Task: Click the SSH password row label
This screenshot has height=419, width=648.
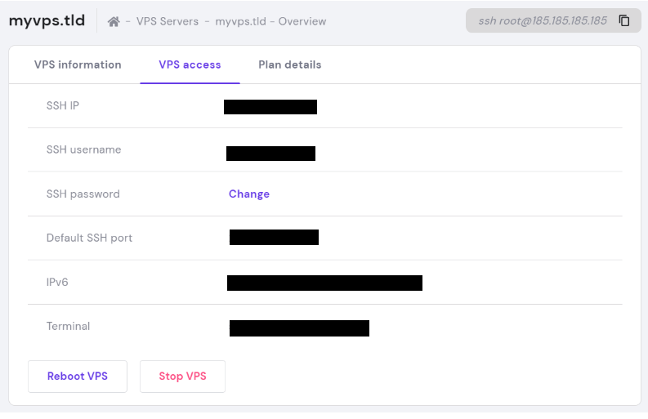Action: pos(83,194)
